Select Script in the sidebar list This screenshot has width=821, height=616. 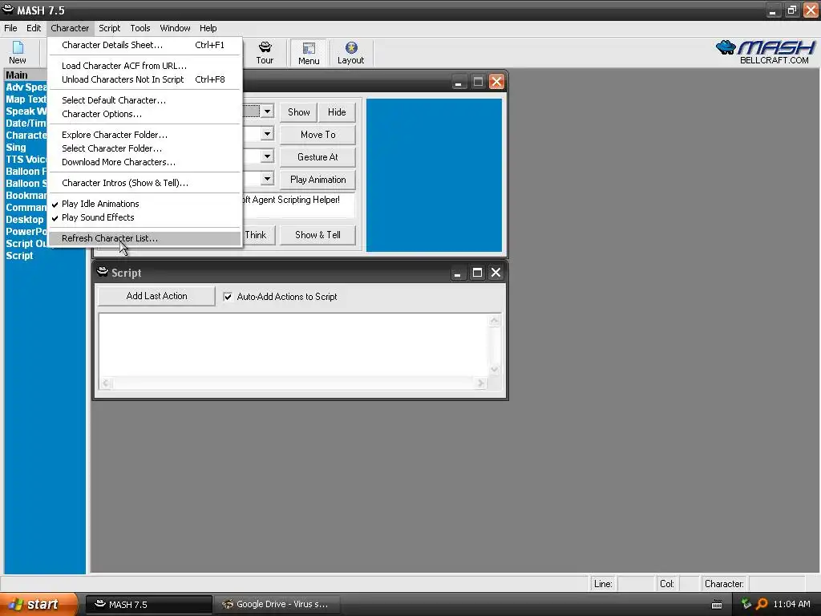[19, 256]
